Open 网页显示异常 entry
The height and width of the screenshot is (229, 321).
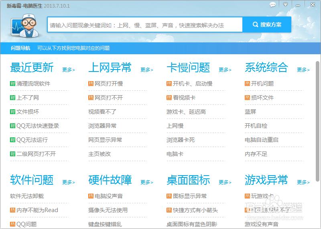click(x=105, y=140)
